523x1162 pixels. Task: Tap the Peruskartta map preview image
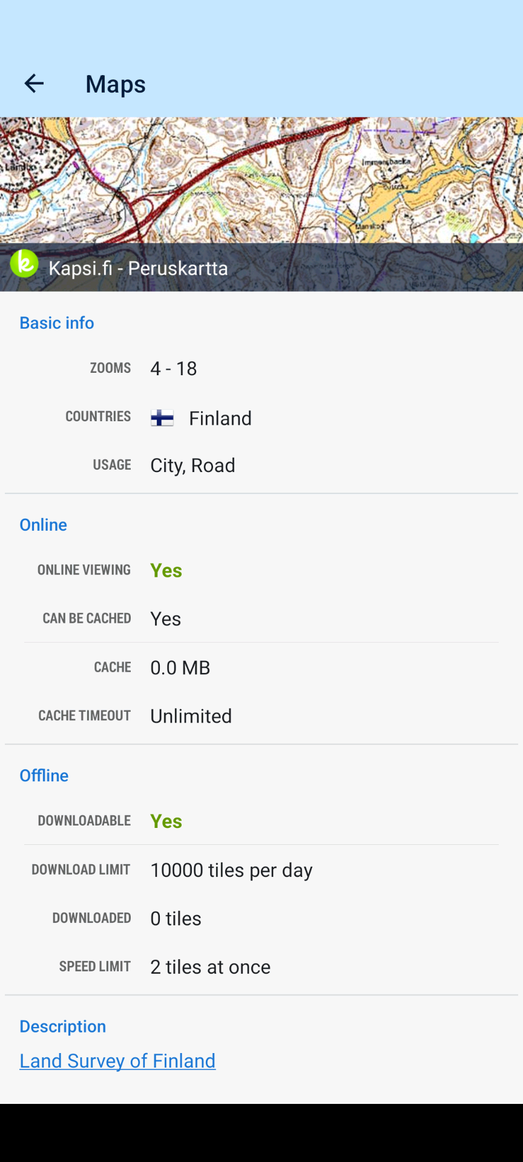pos(261,180)
